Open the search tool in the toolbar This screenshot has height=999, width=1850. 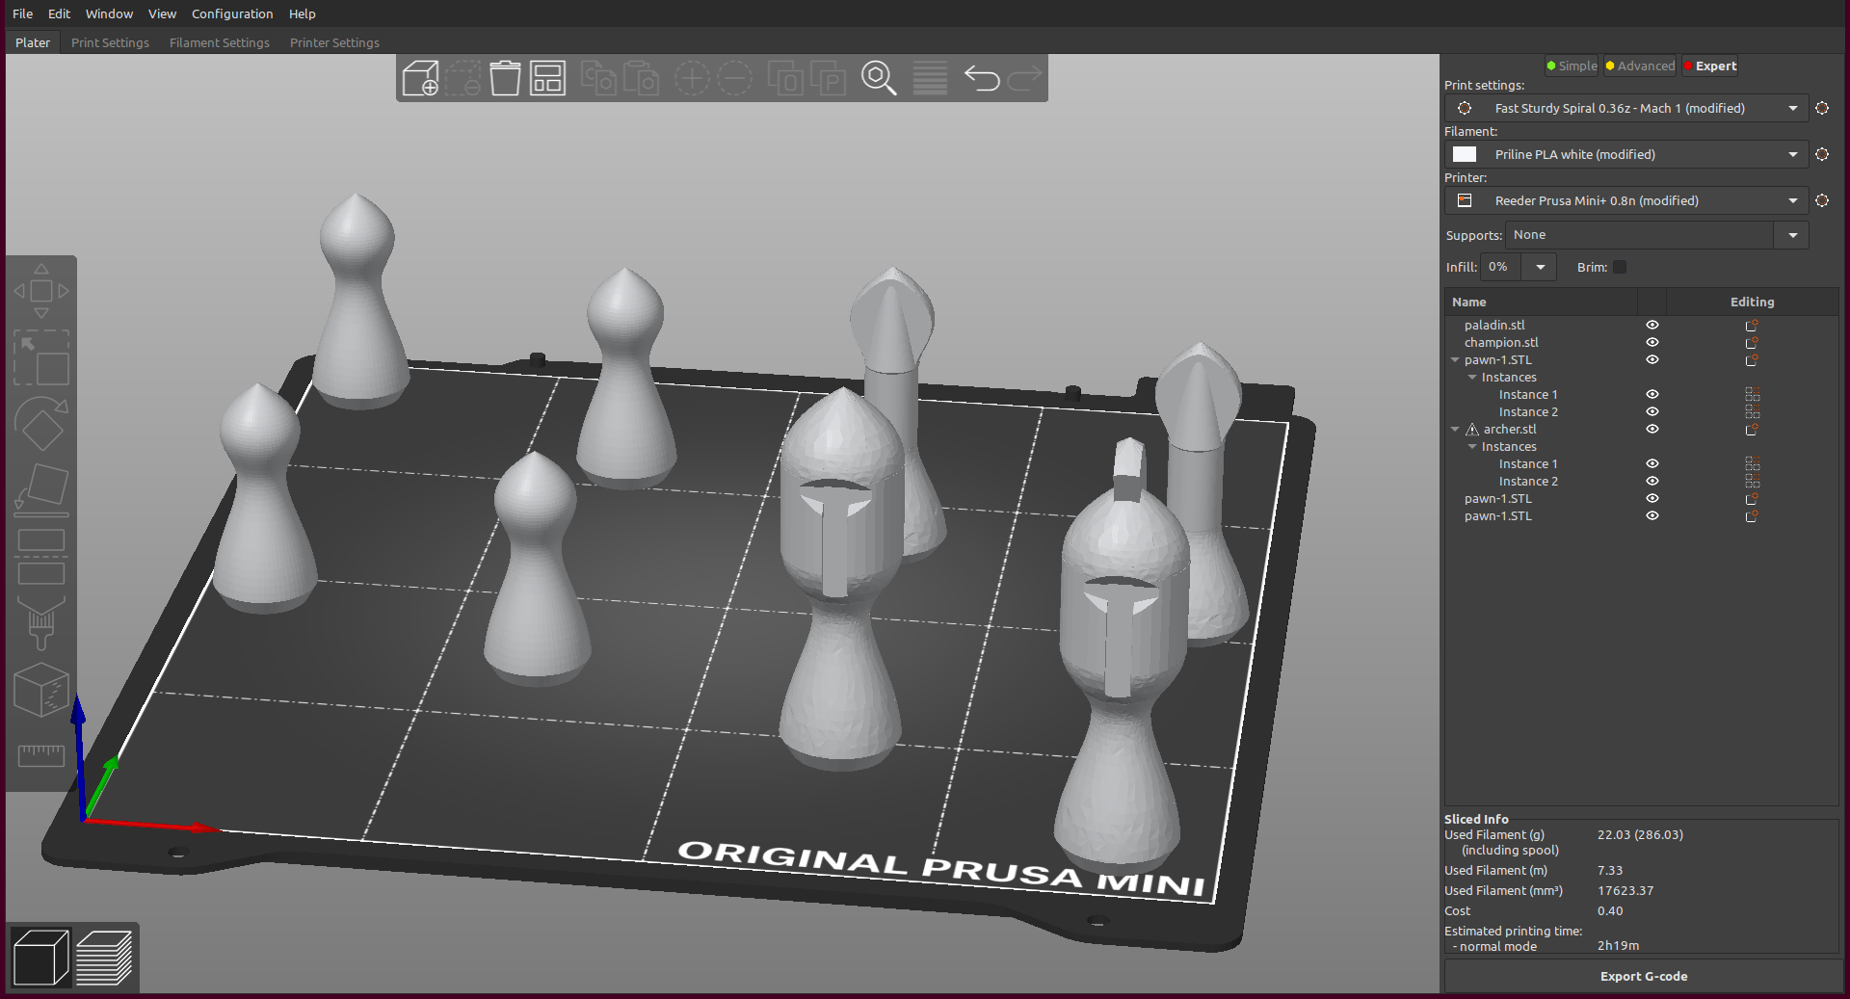click(x=879, y=78)
